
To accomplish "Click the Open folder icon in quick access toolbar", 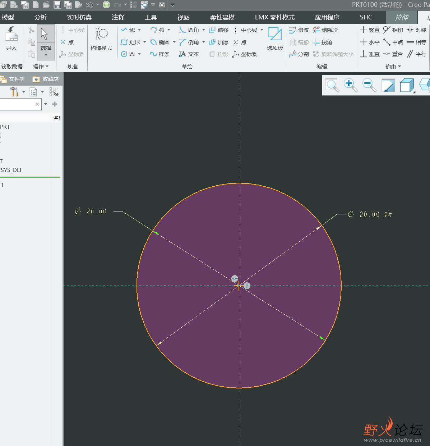I will pyautogui.click(x=46, y=5).
